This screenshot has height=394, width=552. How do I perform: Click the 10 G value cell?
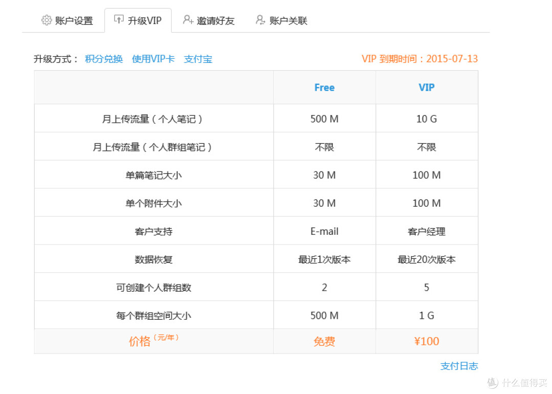coord(427,119)
